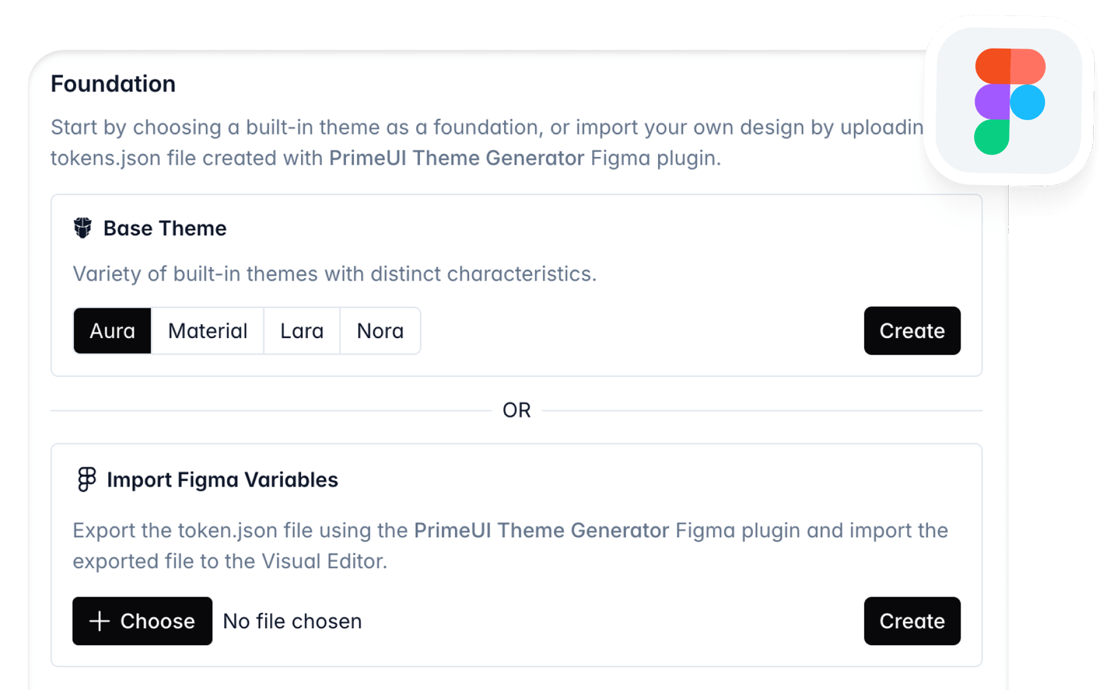Open the PrimeUI Theme Generator link in the intro

point(455,158)
